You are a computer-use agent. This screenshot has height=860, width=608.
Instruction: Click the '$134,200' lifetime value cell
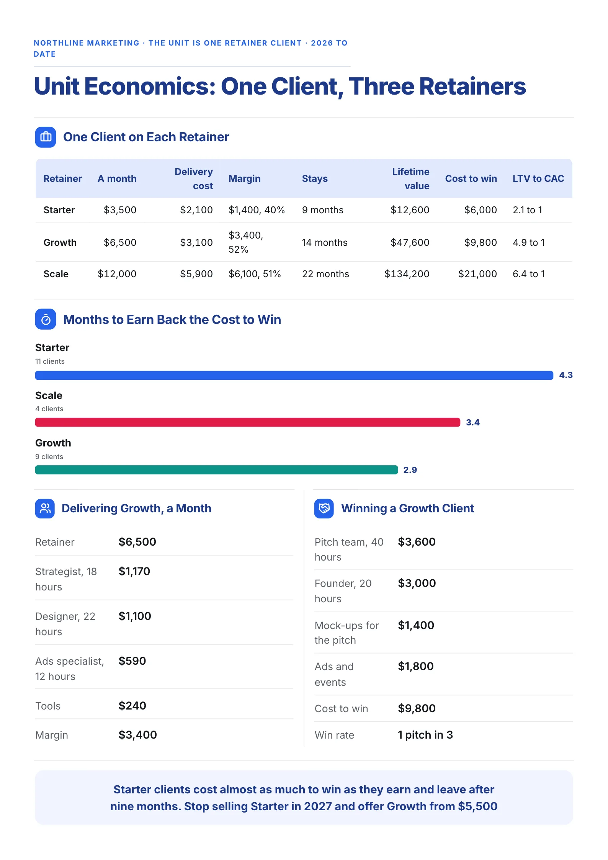tap(407, 274)
